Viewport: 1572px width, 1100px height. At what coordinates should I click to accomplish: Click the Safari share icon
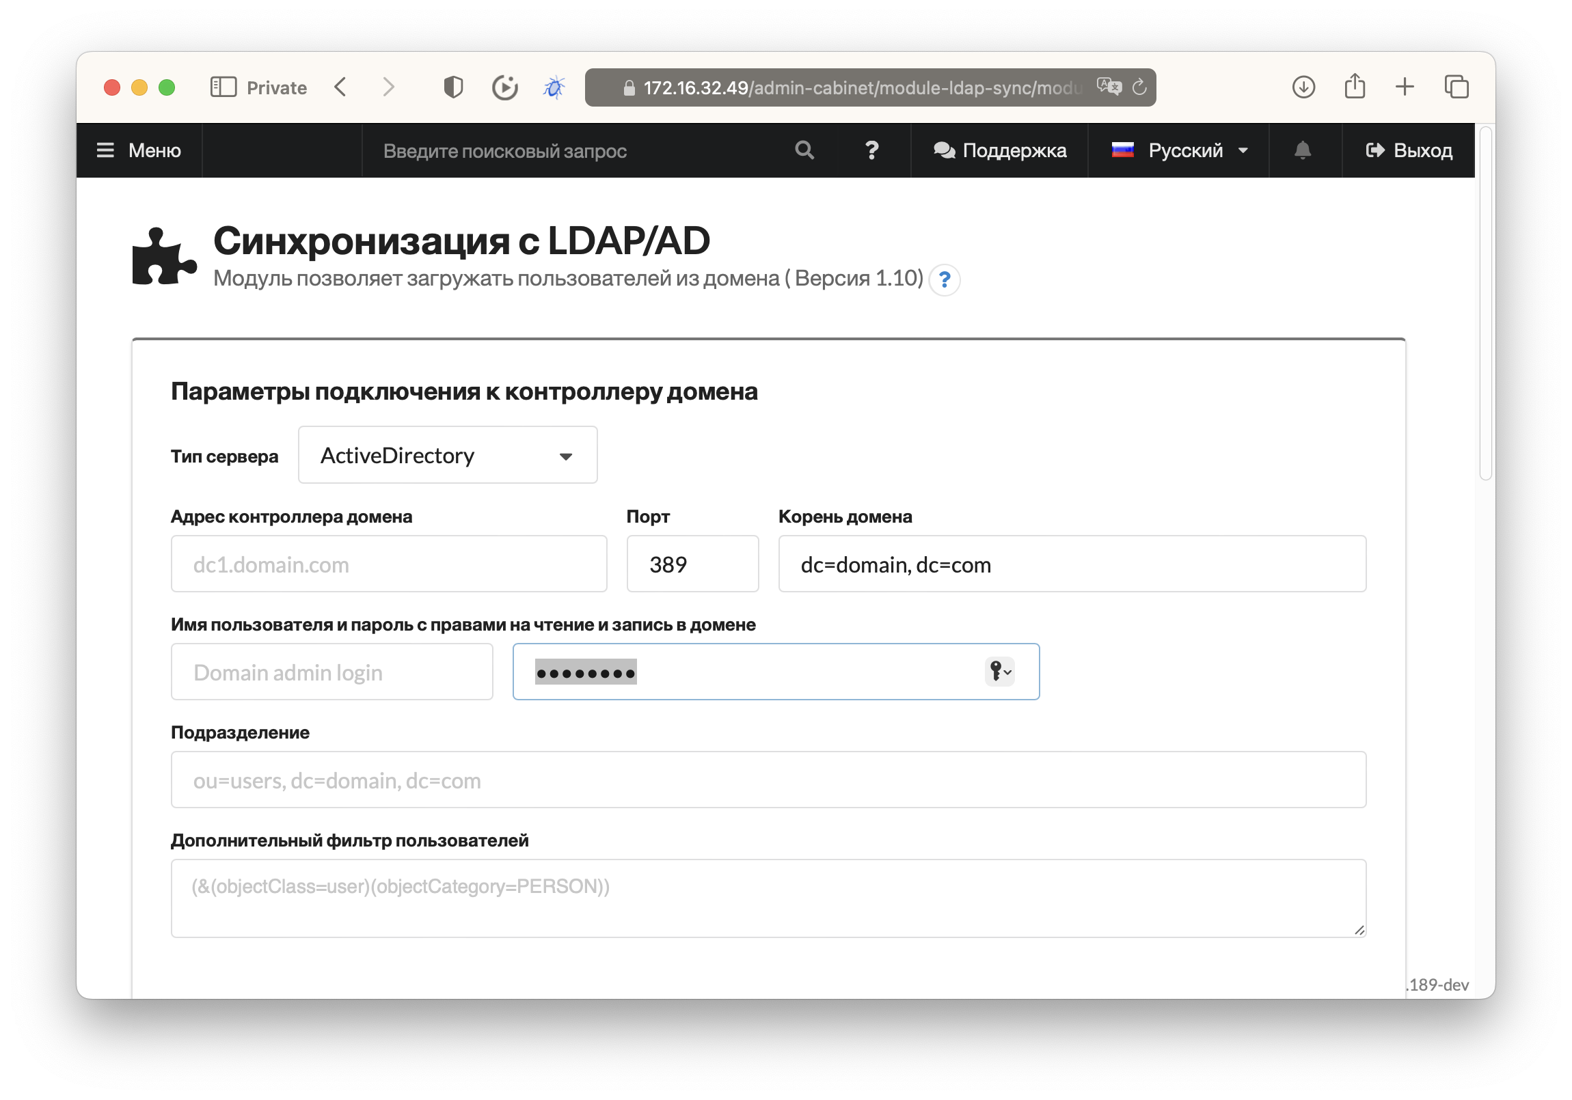click(1354, 87)
